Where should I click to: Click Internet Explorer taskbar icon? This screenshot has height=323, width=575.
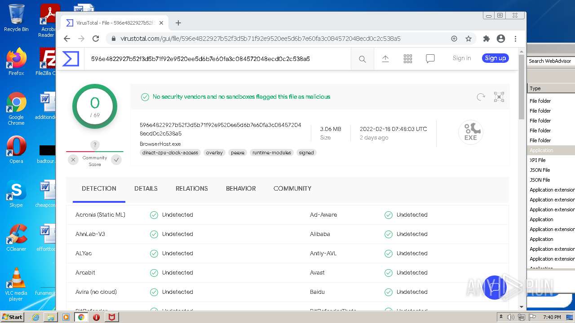point(35,317)
